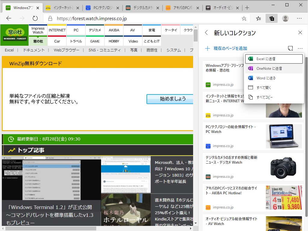Open the favorites list icon

[258, 18]
